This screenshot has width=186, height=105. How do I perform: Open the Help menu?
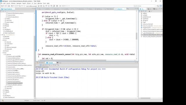(x=48, y=3)
